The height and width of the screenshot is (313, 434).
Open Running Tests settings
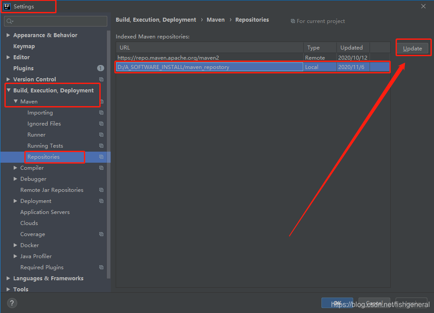tap(45, 146)
